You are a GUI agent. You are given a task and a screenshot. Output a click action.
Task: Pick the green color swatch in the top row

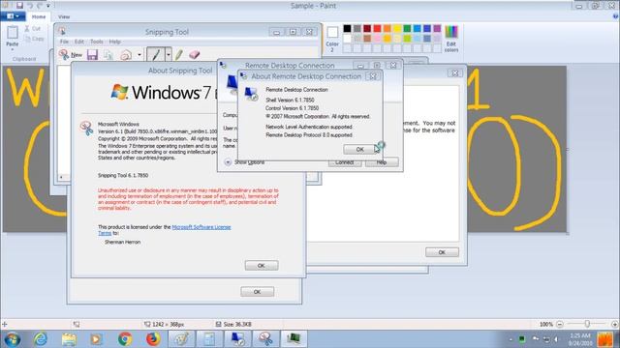[x=407, y=28]
